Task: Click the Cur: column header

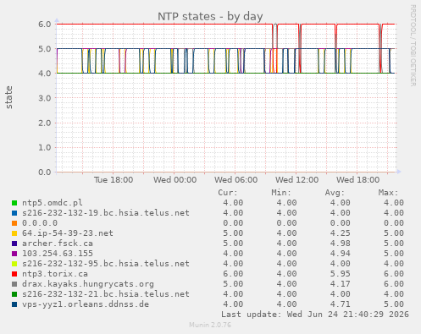Action: point(228,193)
